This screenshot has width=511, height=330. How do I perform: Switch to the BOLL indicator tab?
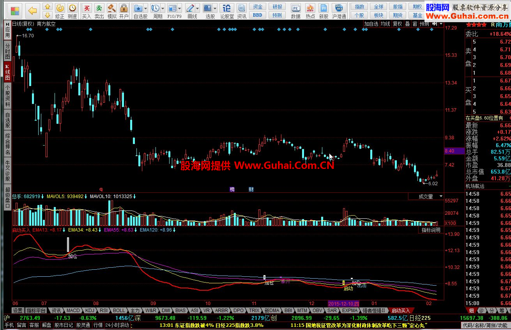click(x=119, y=311)
